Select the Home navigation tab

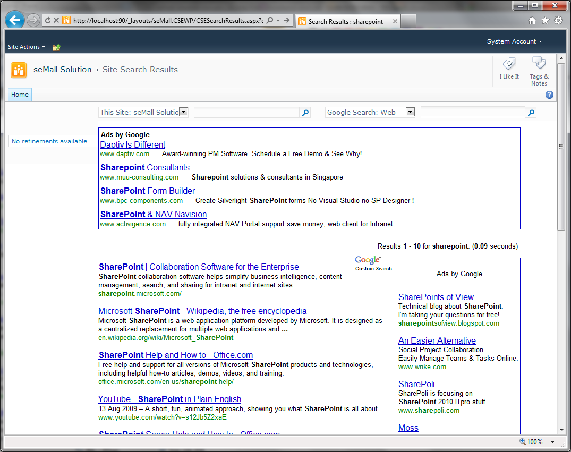pos(20,95)
